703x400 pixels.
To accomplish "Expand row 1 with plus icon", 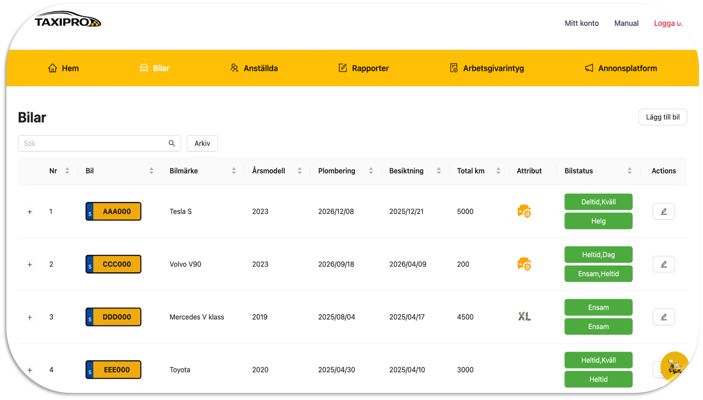I will tap(30, 212).
